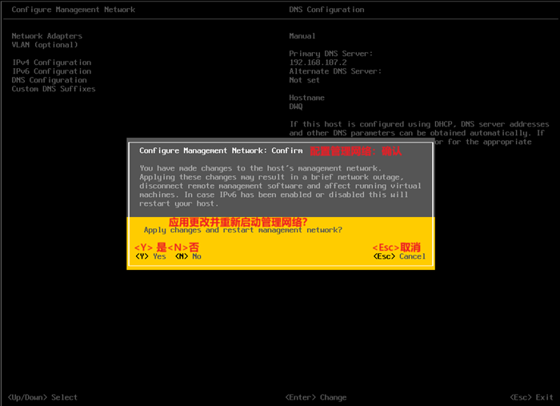Click <Esc> Cancel in the confirm dialog

pyautogui.click(x=399, y=257)
